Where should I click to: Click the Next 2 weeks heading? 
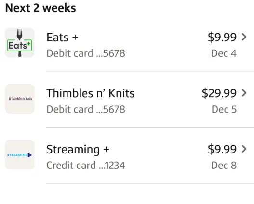pyautogui.click(x=40, y=8)
